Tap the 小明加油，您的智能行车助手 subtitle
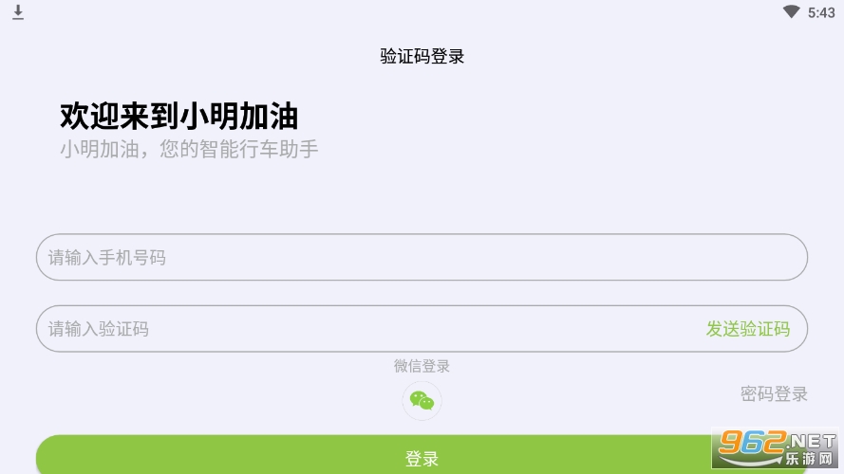The image size is (844, 474). click(189, 149)
